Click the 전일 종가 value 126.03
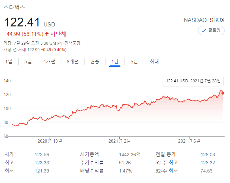This screenshot has height=183, width=230. [x=208, y=155]
